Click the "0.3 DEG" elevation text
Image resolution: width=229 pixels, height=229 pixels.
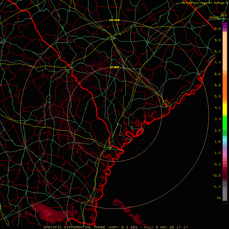click(x=130, y=227)
